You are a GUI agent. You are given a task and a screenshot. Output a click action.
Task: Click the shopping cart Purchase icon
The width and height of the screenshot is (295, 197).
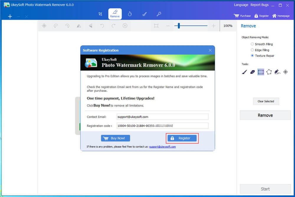(x=236, y=16)
